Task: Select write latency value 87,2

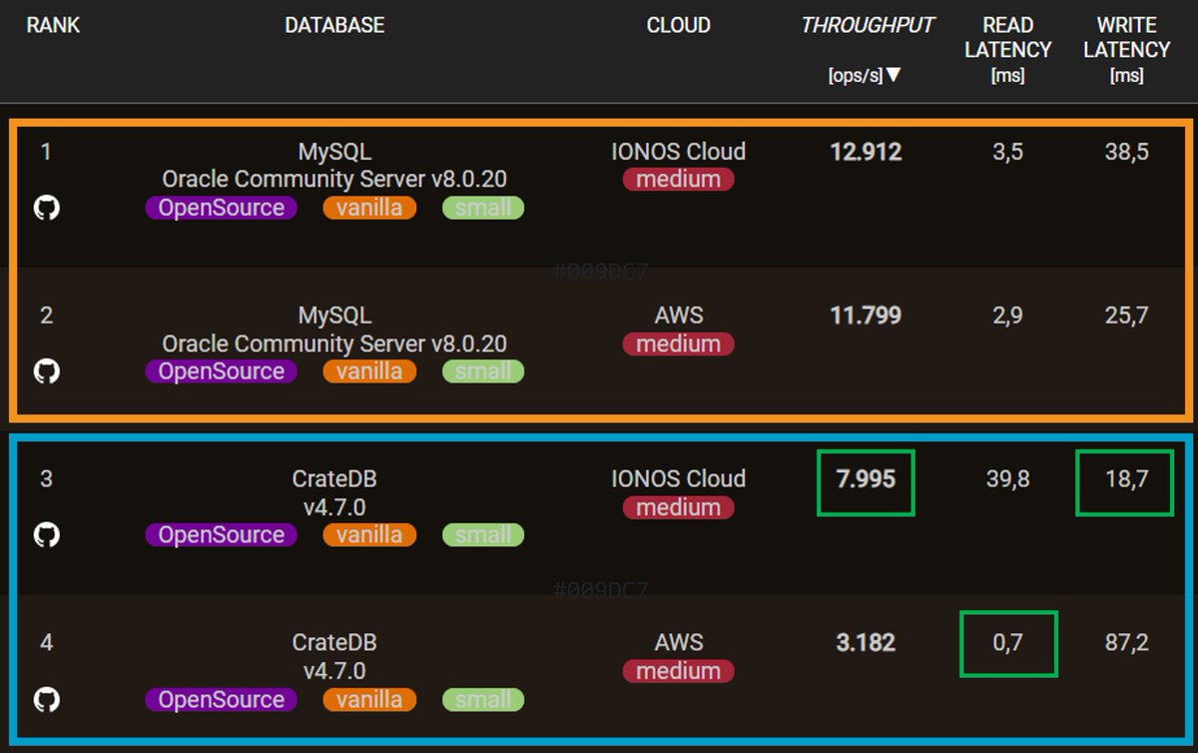Action: (x=1127, y=643)
